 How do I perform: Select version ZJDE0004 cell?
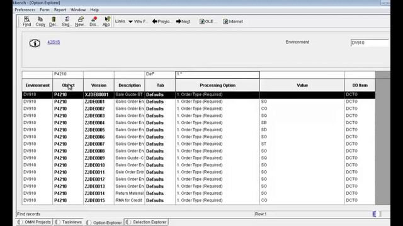[x=99, y=123]
